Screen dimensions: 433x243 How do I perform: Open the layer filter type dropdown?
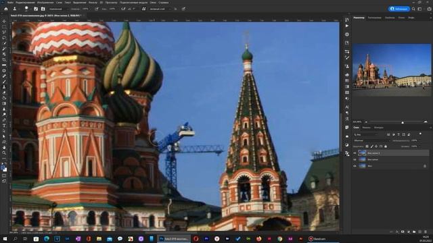(367, 134)
